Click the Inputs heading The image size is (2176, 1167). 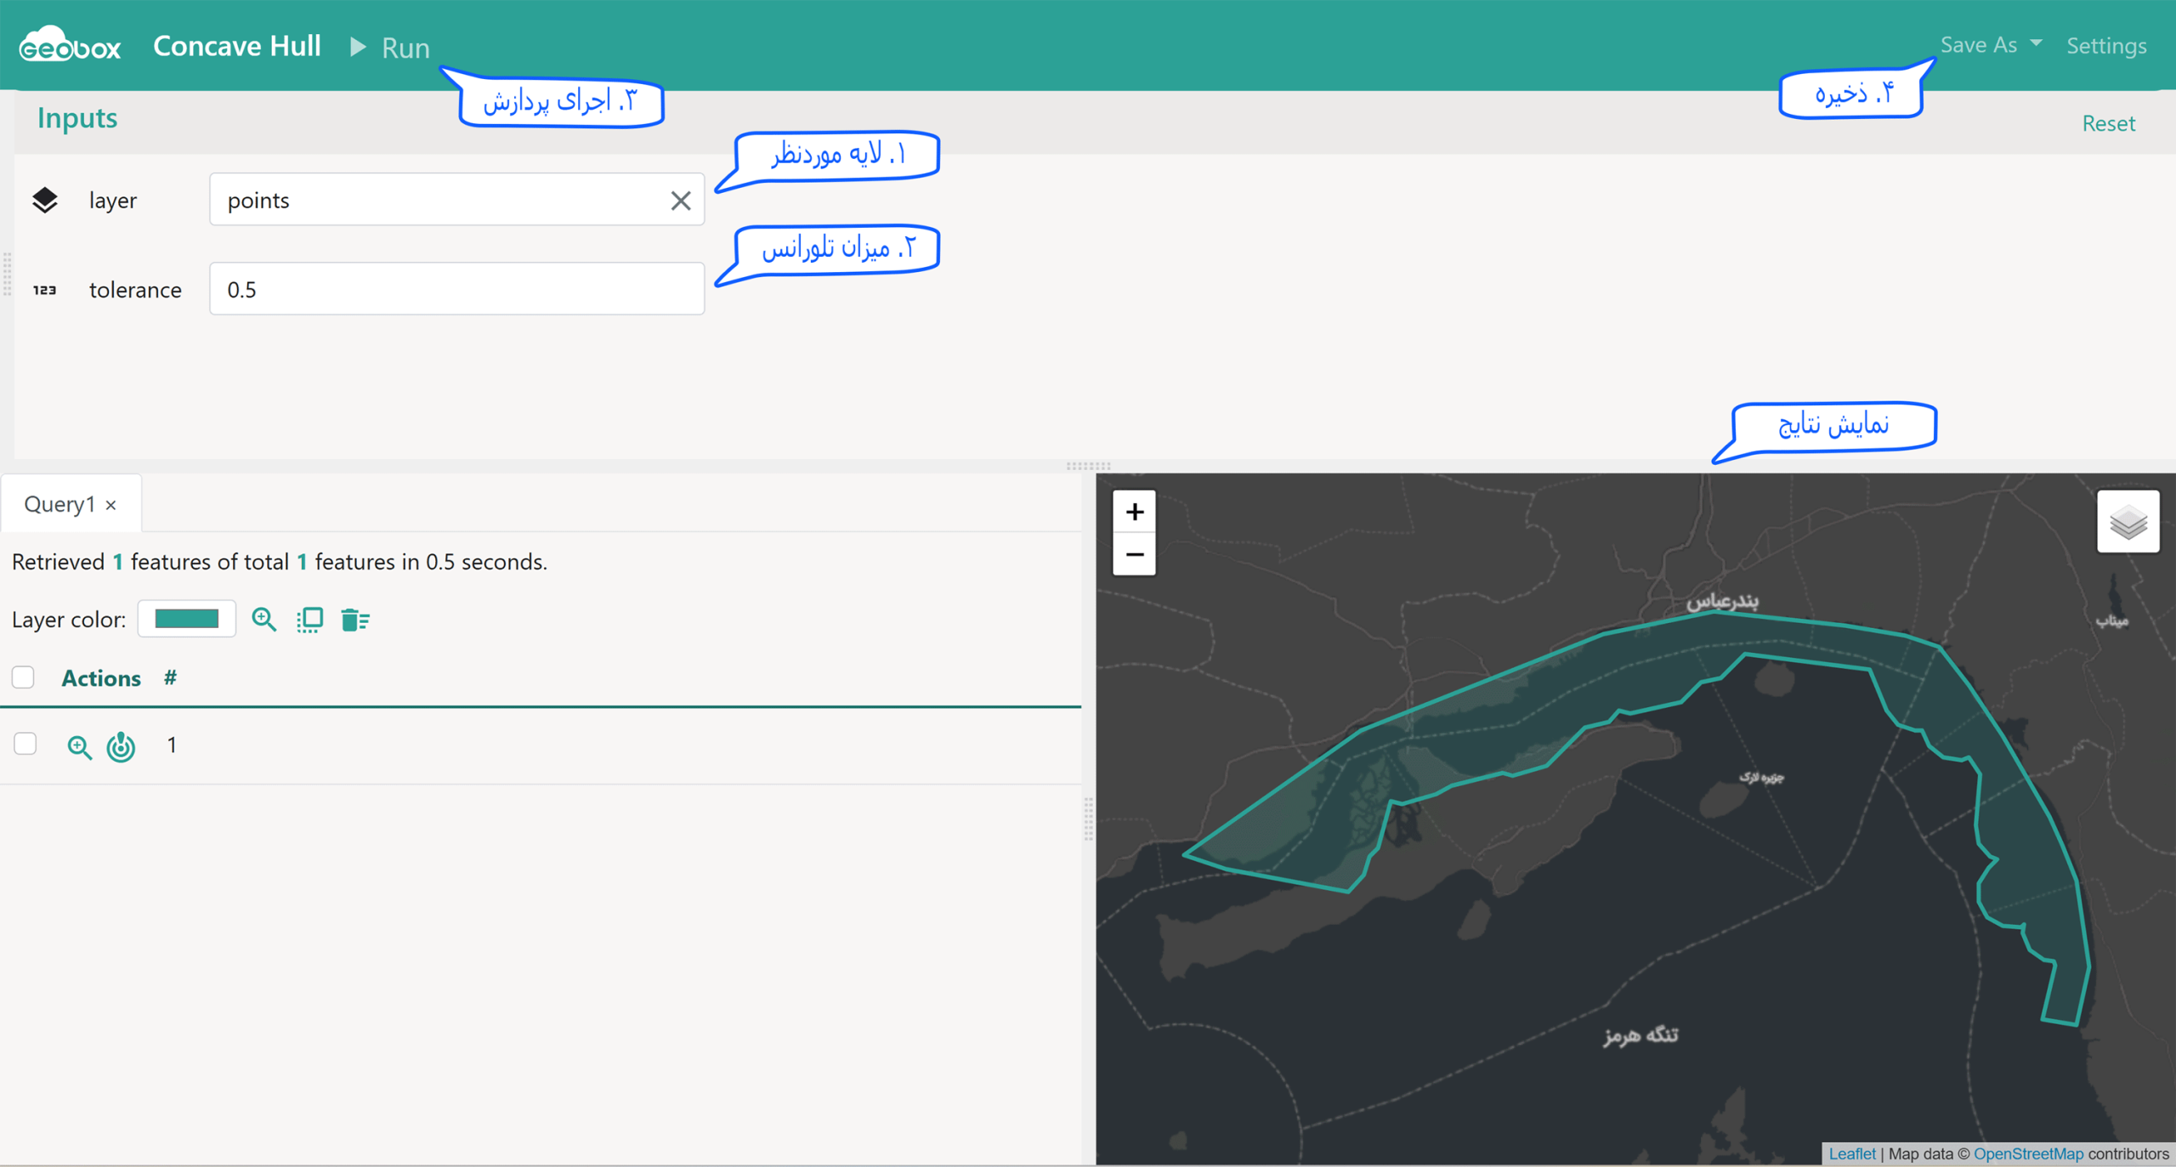click(x=77, y=117)
